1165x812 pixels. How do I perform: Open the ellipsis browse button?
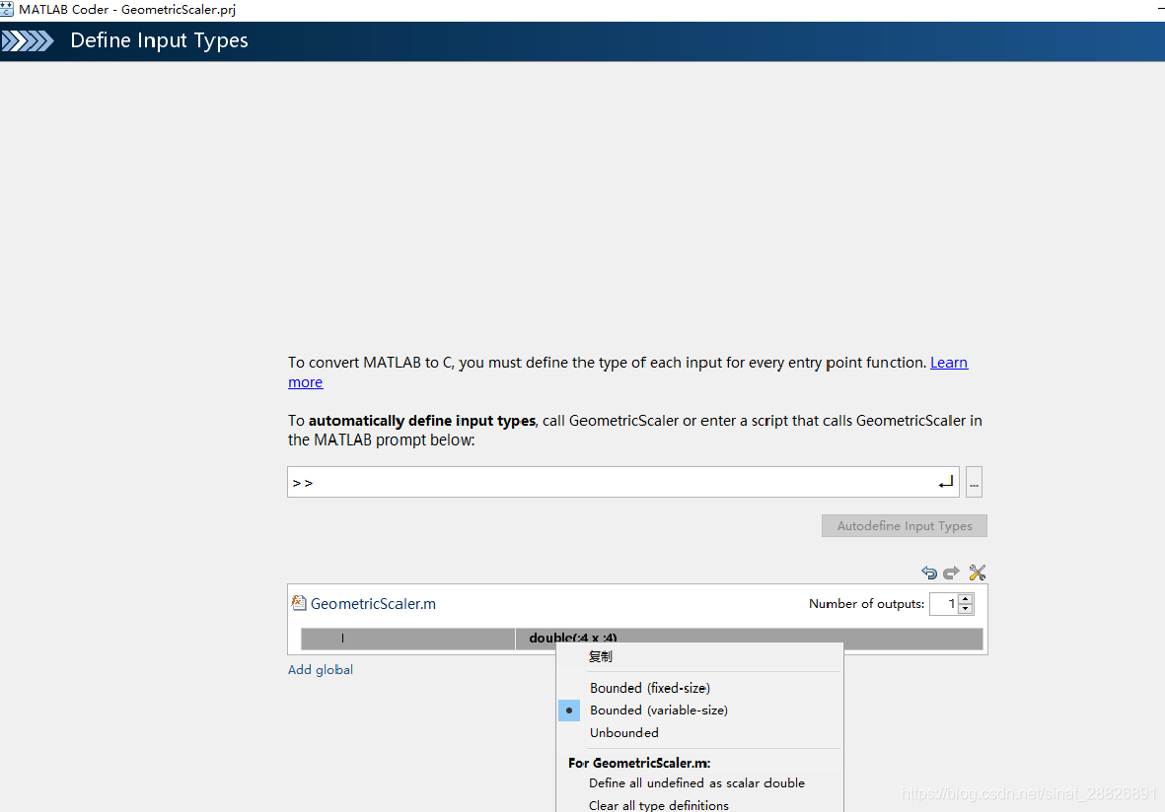(x=974, y=483)
